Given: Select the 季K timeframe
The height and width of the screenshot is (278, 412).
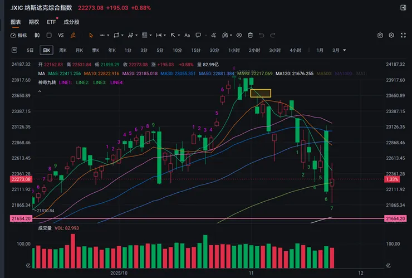Looking at the screenshot, I should 96,50.
